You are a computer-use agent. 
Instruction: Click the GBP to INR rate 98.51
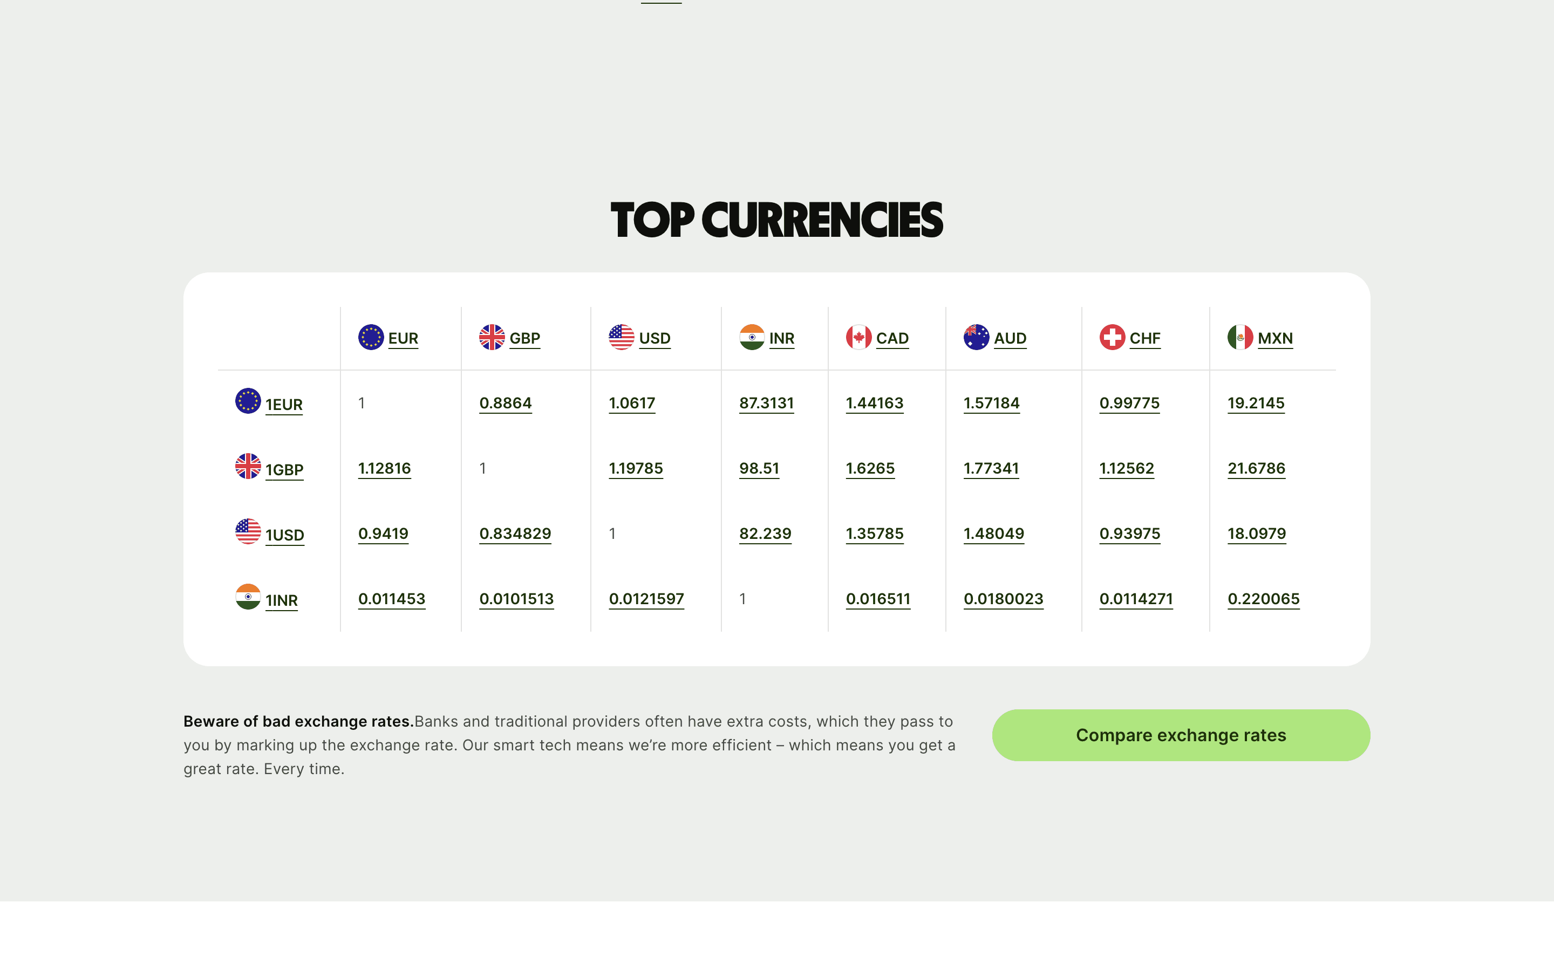[x=759, y=468]
